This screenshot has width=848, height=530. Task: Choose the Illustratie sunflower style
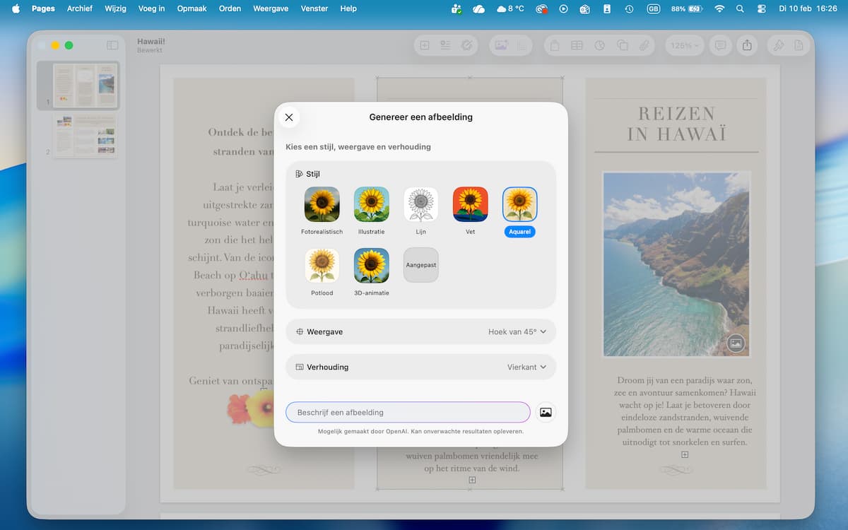(x=371, y=204)
